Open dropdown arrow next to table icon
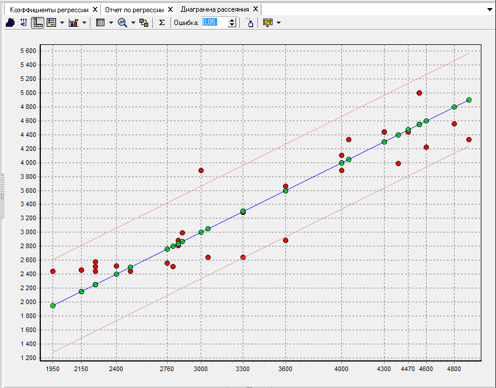The height and width of the screenshot is (388, 496). pos(111,23)
